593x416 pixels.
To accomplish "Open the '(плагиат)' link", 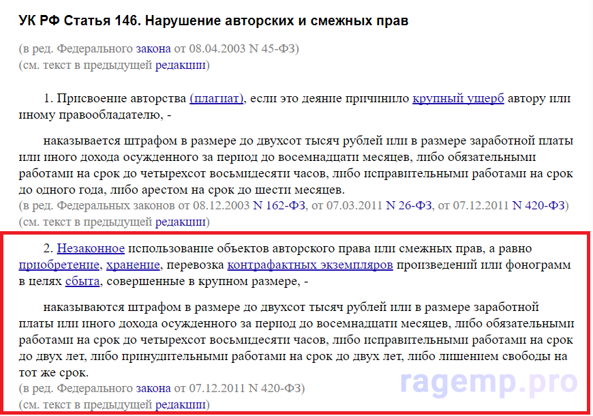I will [x=217, y=98].
